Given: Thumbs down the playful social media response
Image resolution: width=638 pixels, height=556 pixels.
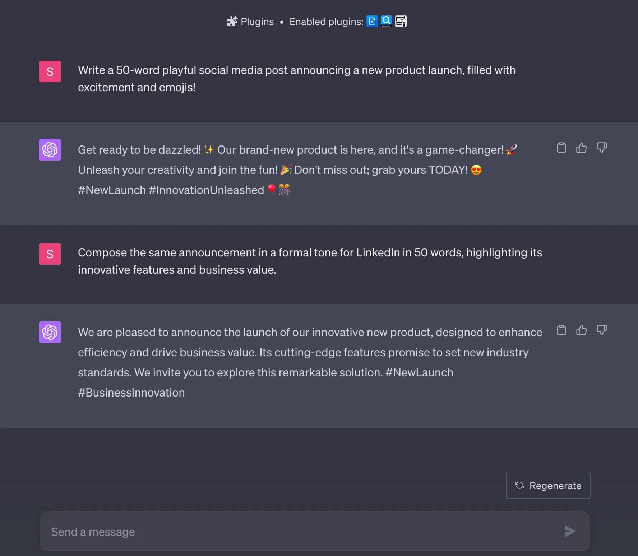Looking at the screenshot, I should (x=602, y=148).
